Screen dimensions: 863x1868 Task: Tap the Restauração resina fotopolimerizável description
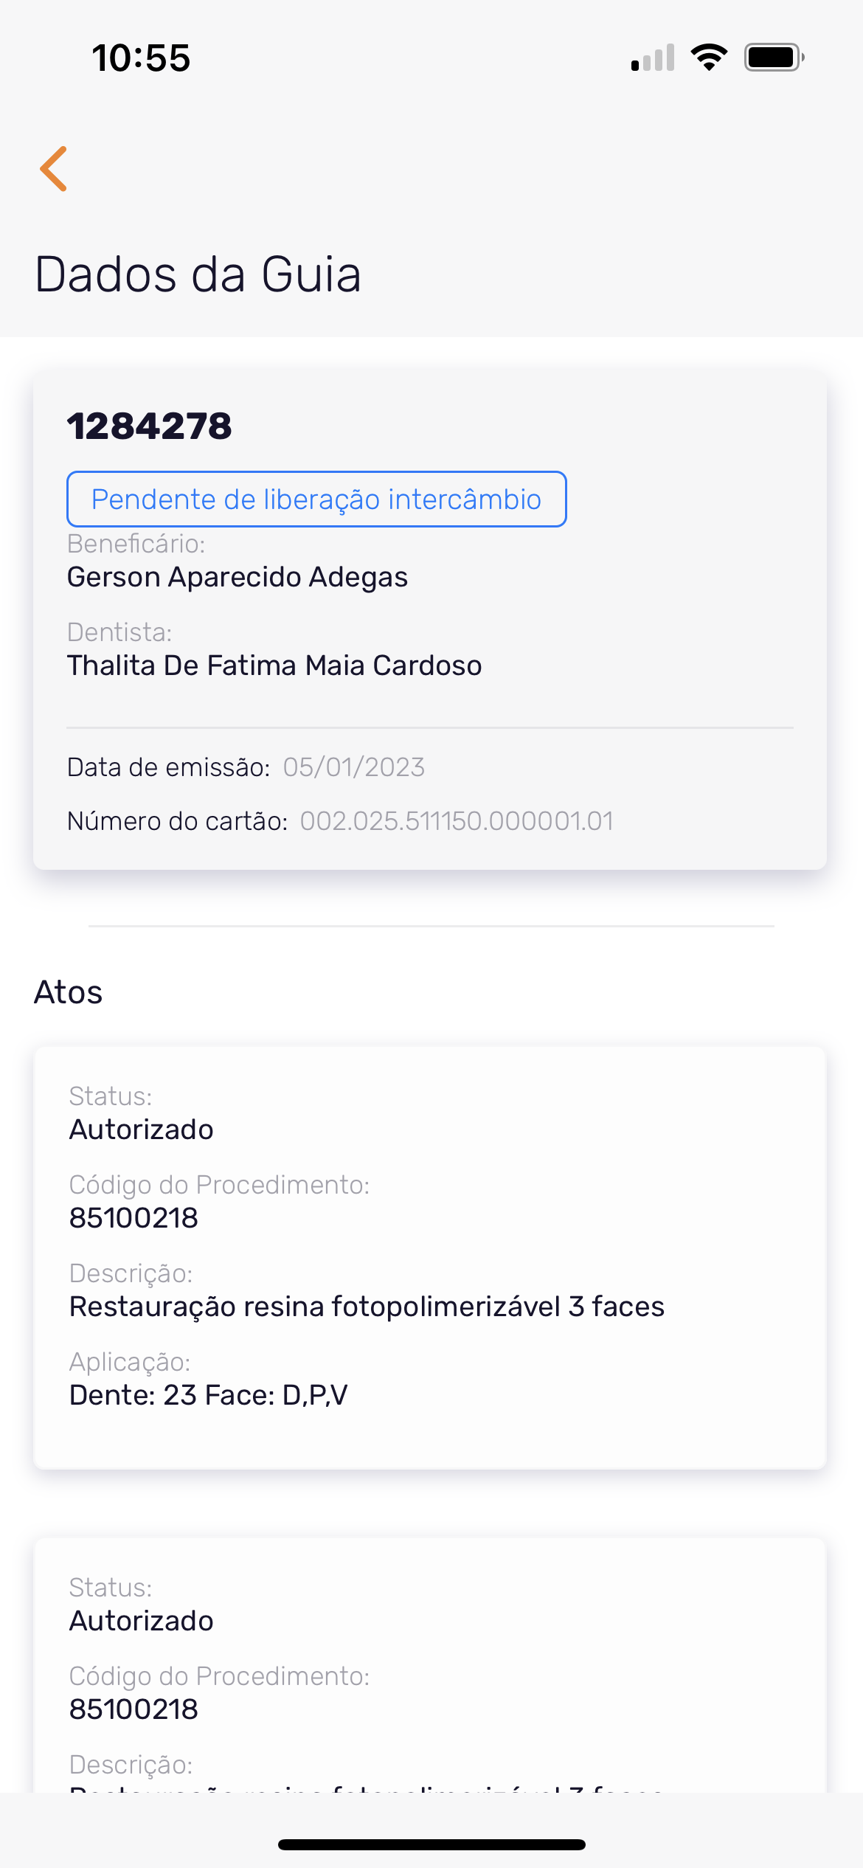(x=367, y=1307)
